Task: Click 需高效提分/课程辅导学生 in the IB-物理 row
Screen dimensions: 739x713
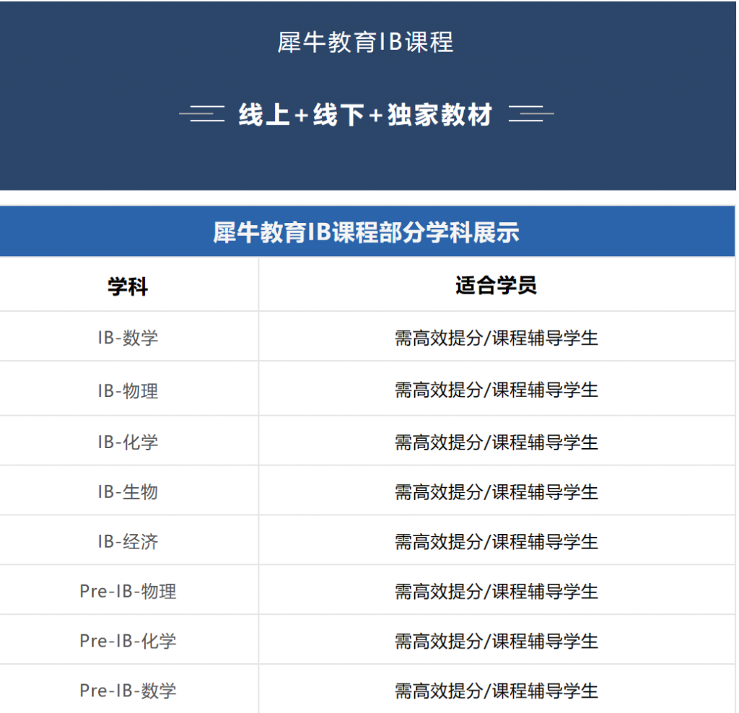Action: [x=497, y=390]
